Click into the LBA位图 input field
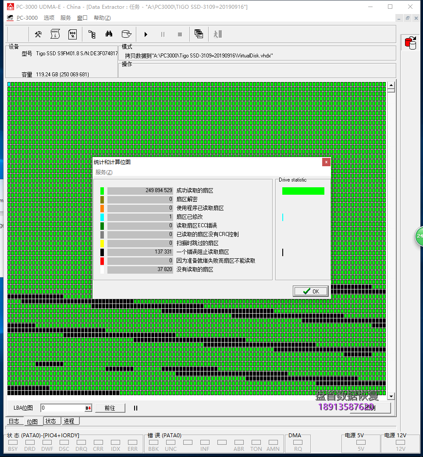Viewport: 423px width, 457px height. pos(63,408)
